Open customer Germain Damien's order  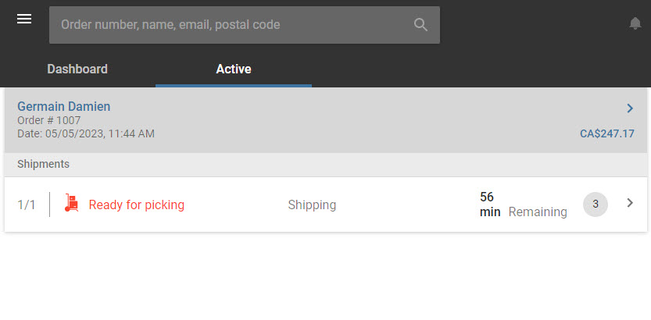pos(63,106)
